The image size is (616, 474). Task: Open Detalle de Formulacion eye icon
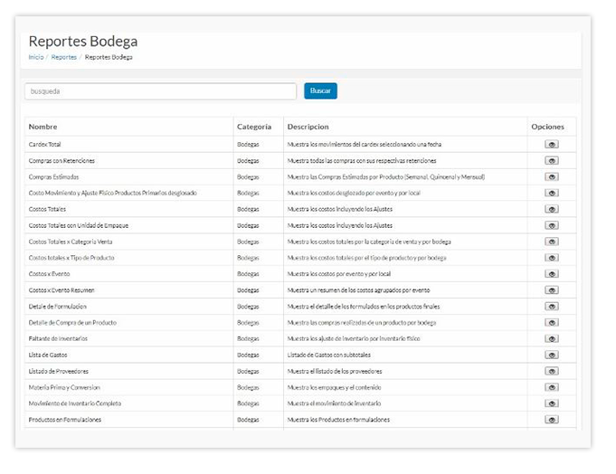[x=551, y=307]
